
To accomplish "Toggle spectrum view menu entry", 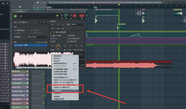I will pyautogui.click(x=65, y=96).
